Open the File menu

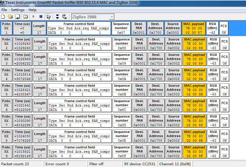(x=4, y=10)
